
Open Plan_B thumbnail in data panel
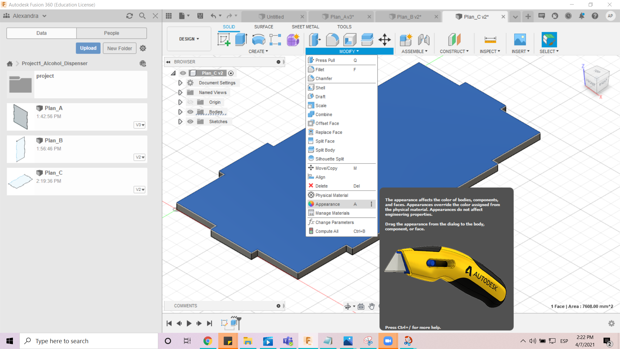(x=20, y=149)
